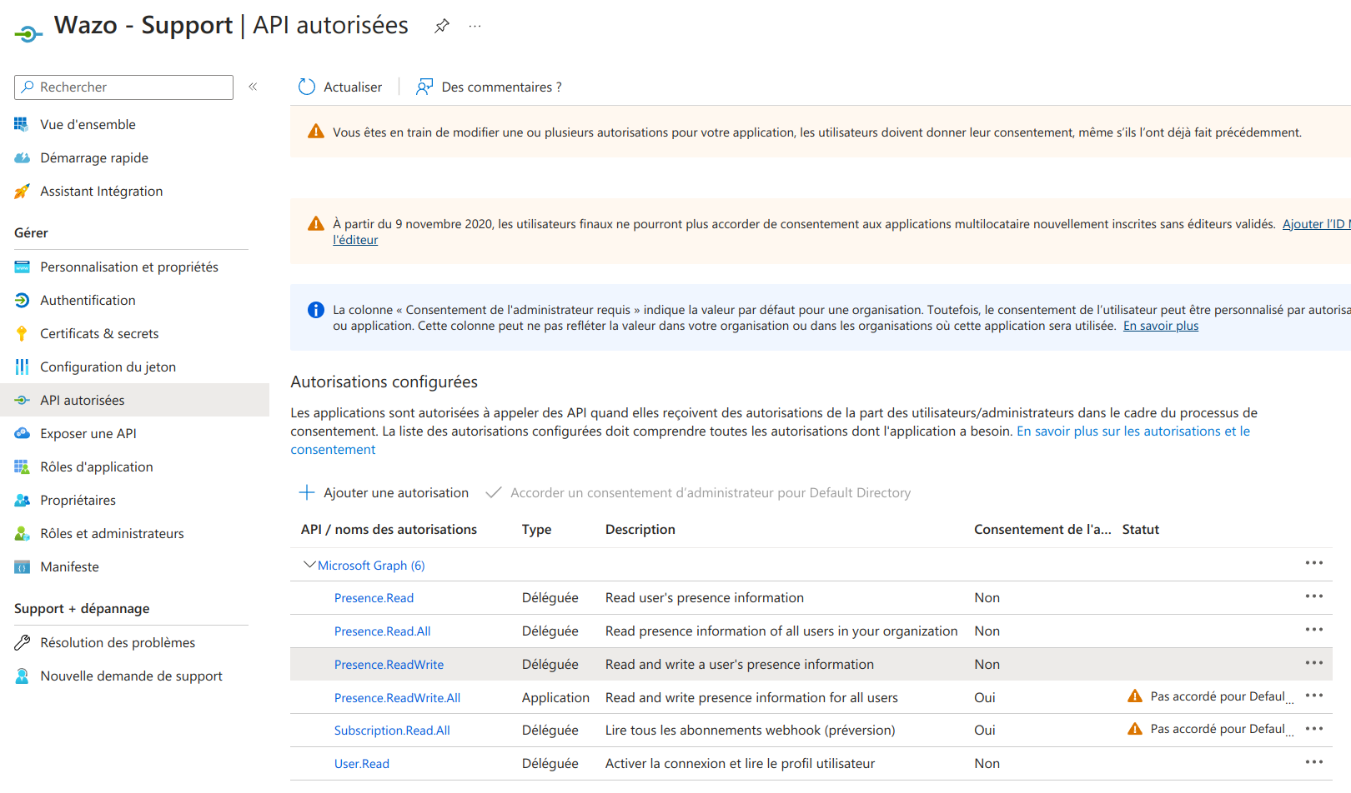The width and height of the screenshot is (1351, 793).
Task: Click the Actualiser button label
Action: pyautogui.click(x=353, y=87)
